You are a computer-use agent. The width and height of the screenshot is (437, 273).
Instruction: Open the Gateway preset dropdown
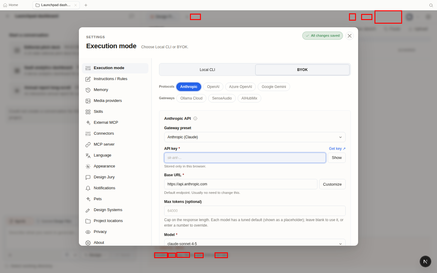click(x=255, y=137)
